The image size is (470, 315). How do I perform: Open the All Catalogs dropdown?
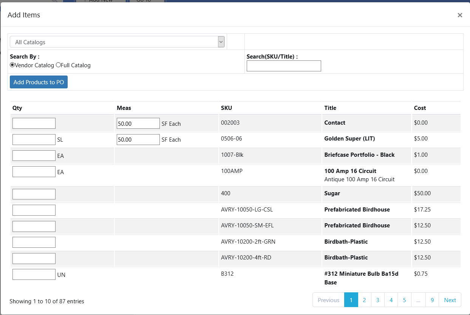[117, 42]
